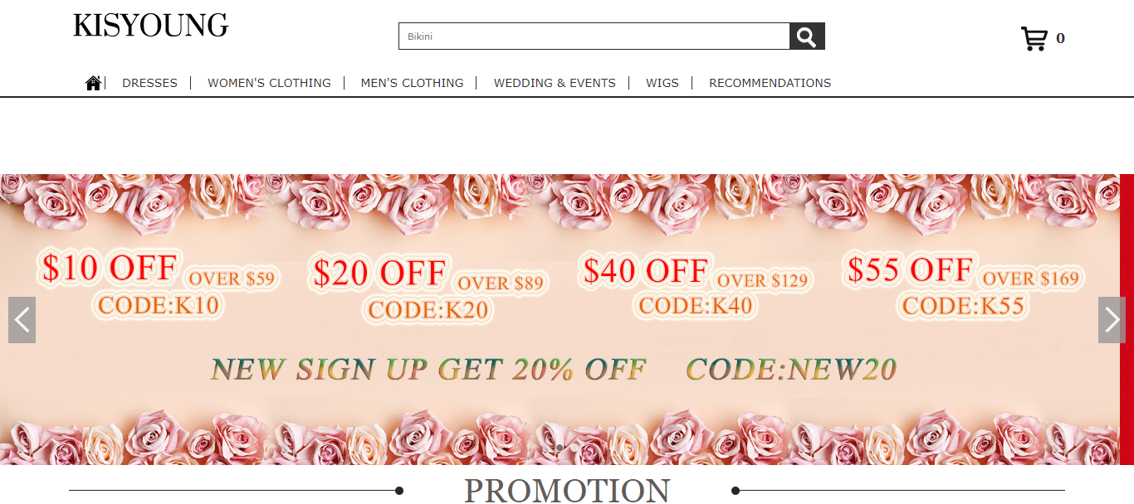Focus the Bikini search field

(x=594, y=36)
